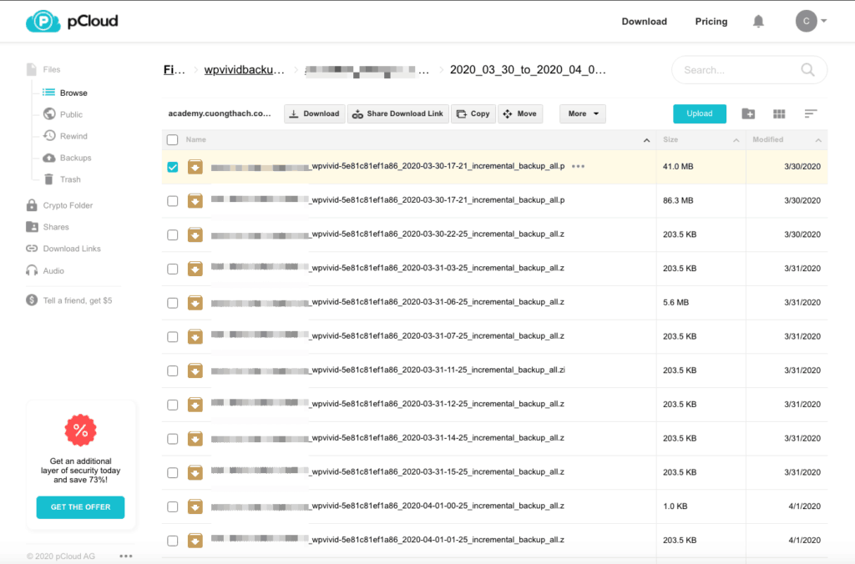Open three-dots options on selected 41.0 MB file
The width and height of the screenshot is (855, 564).
(x=578, y=166)
